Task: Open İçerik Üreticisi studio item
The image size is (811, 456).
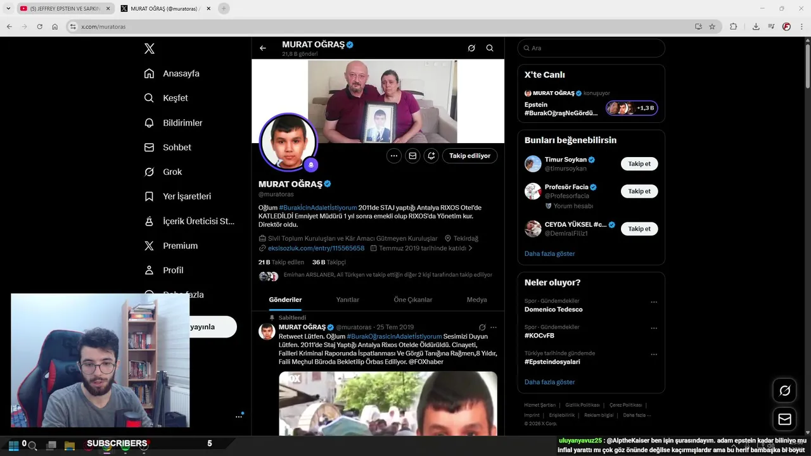Action: click(x=189, y=221)
